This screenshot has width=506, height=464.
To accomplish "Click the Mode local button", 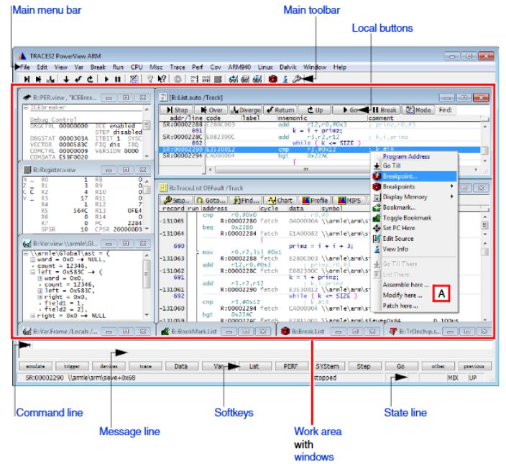I will coord(418,110).
